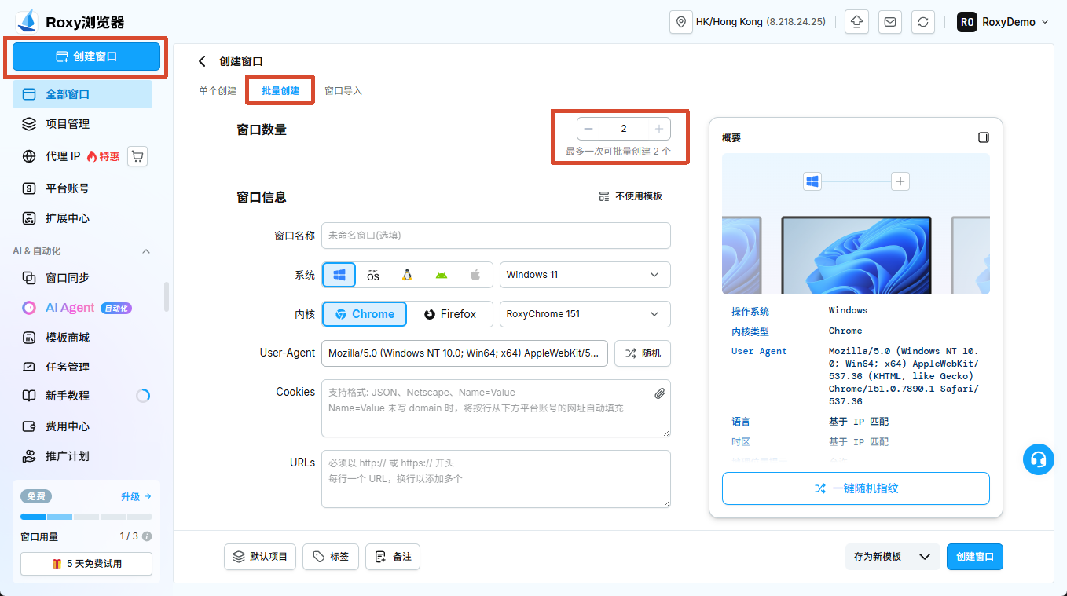The height and width of the screenshot is (596, 1067).
Task: Select the Linux penguin system icon
Action: (x=407, y=275)
